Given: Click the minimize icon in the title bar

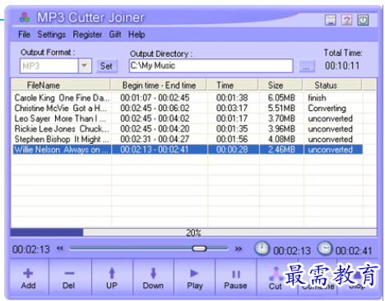Looking at the screenshot, I should (x=331, y=21).
